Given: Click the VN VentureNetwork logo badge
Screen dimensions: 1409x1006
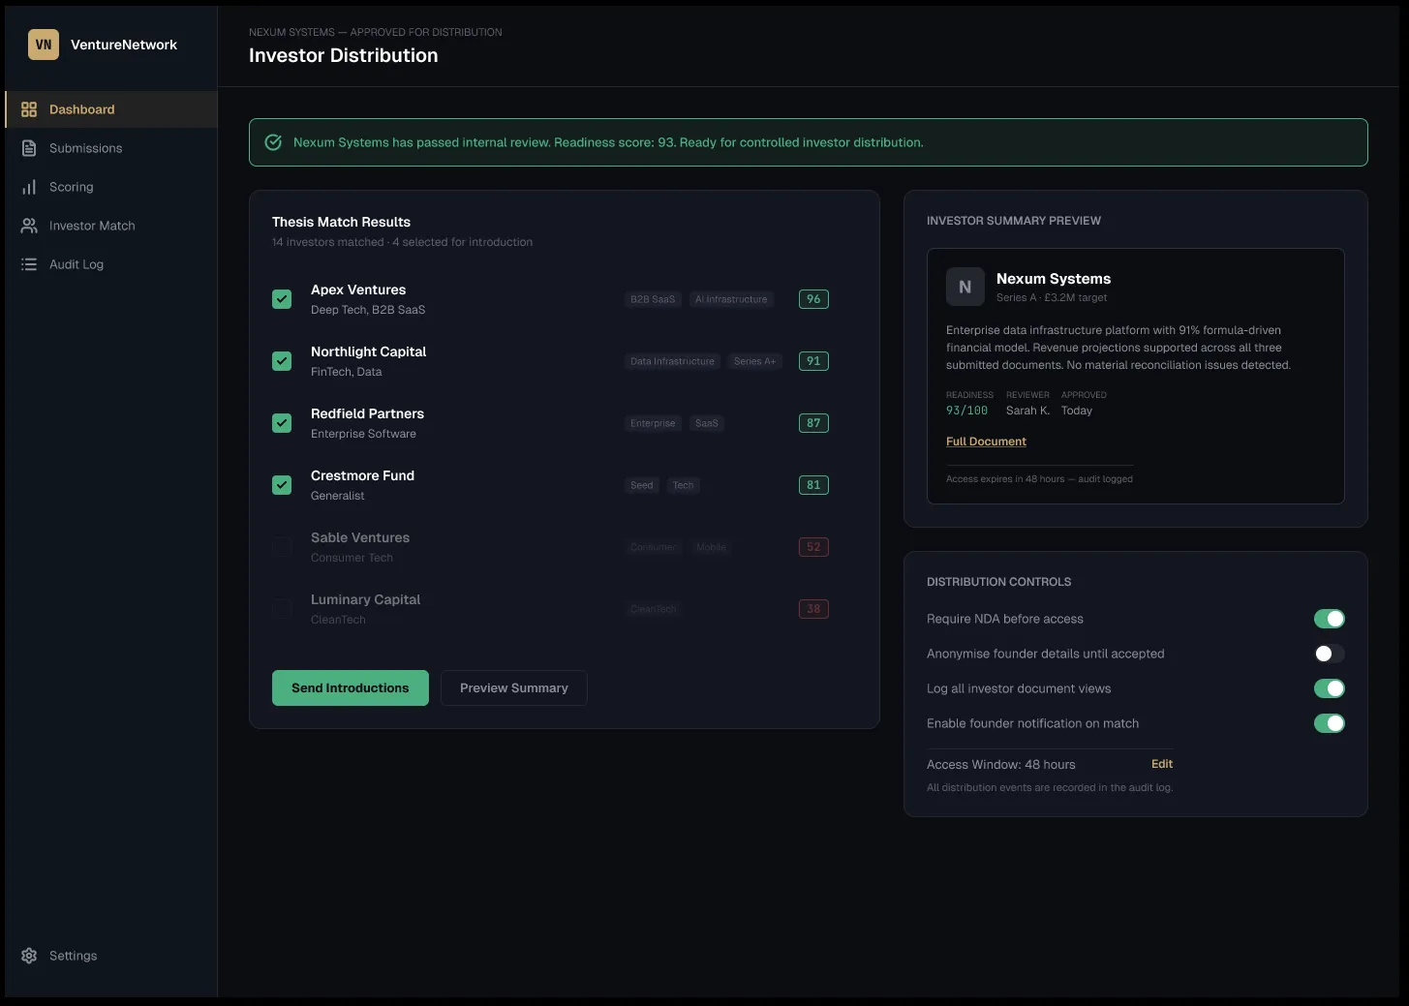Looking at the screenshot, I should [44, 45].
